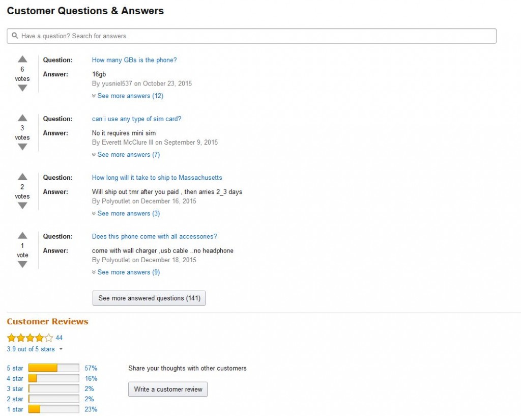This screenshot has width=521, height=416.
Task: Downvote the accessories question
Action: pos(22,264)
